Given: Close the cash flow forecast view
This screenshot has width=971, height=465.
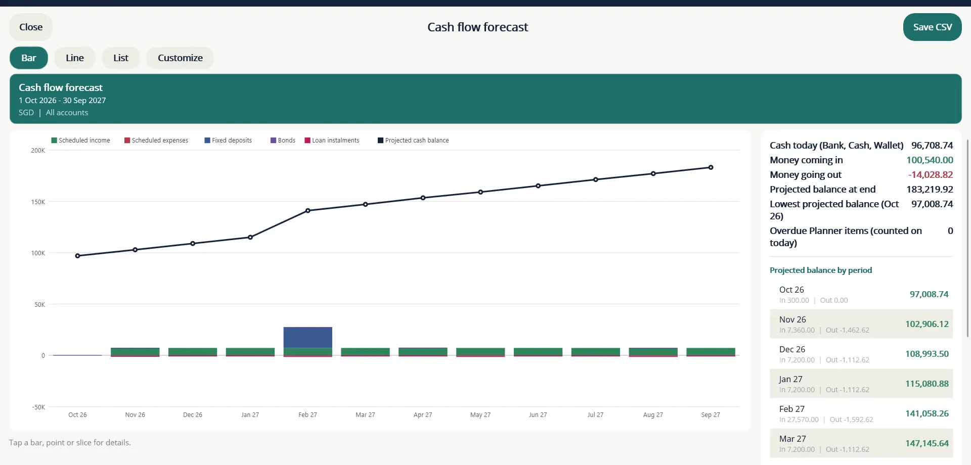Looking at the screenshot, I should click(x=31, y=27).
